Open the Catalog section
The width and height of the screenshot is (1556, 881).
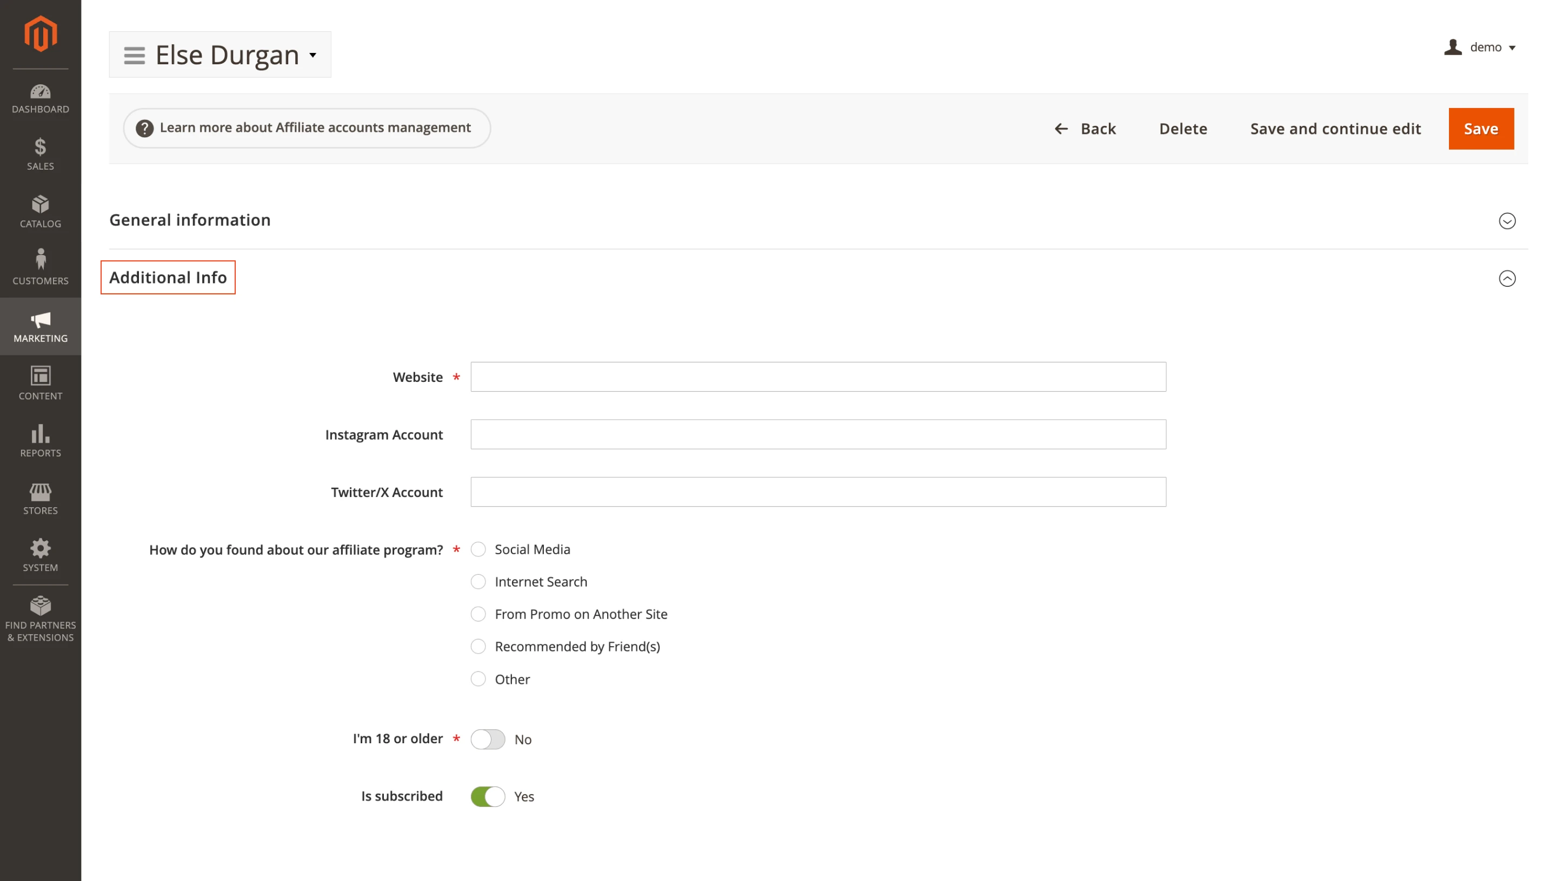pyautogui.click(x=40, y=212)
